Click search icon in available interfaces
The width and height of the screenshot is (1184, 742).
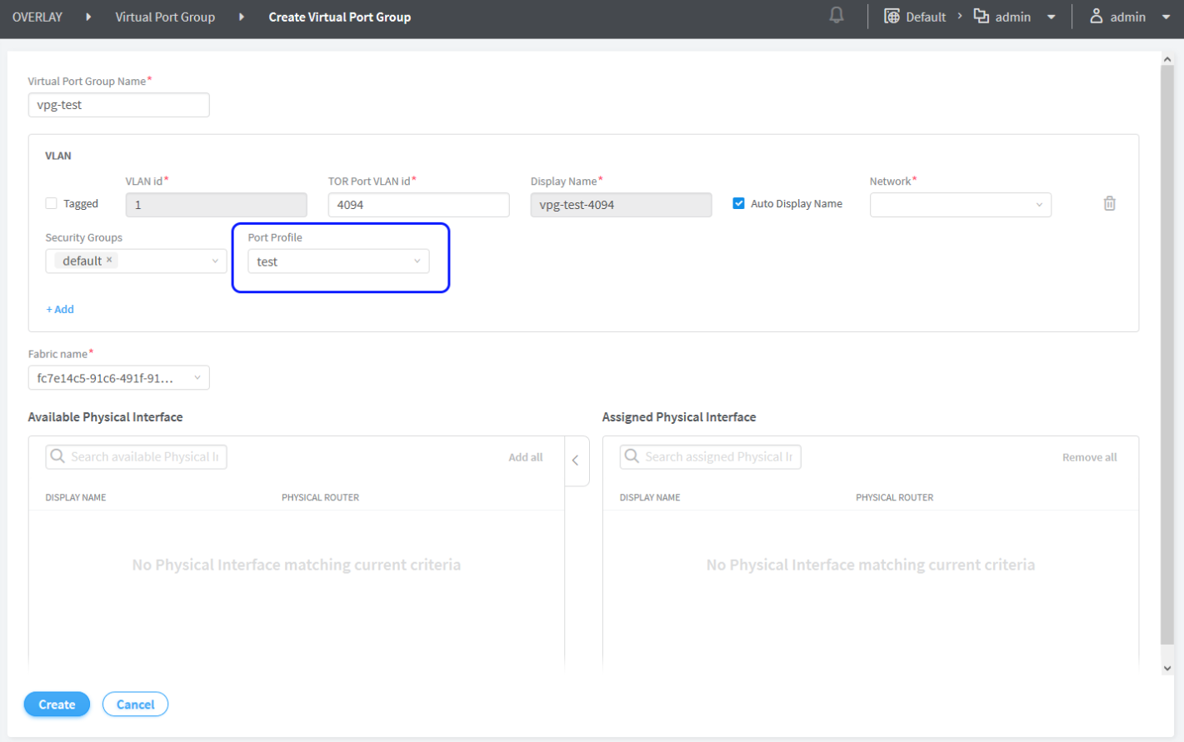57,456
